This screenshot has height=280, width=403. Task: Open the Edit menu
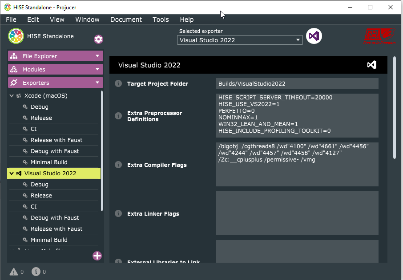(33, 20)
